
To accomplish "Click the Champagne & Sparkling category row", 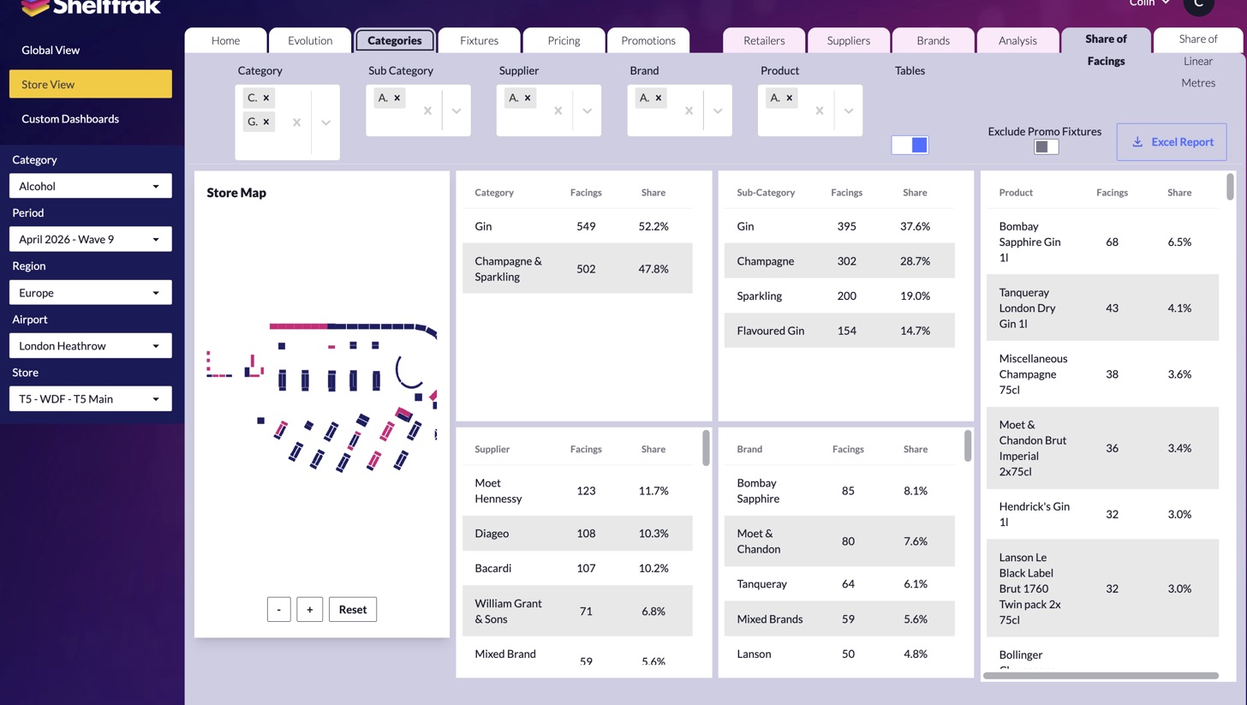I will [577, 268].
